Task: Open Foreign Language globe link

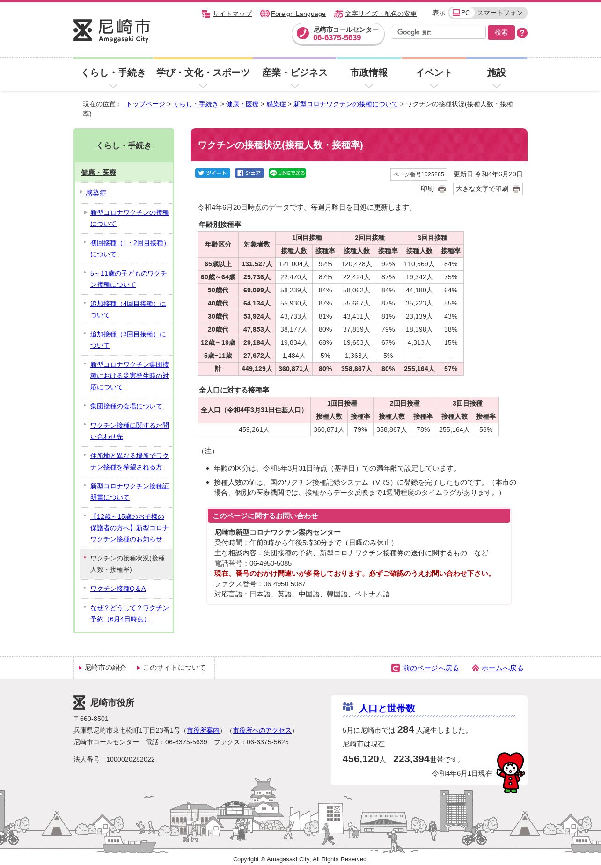Action: coord(293,14)
